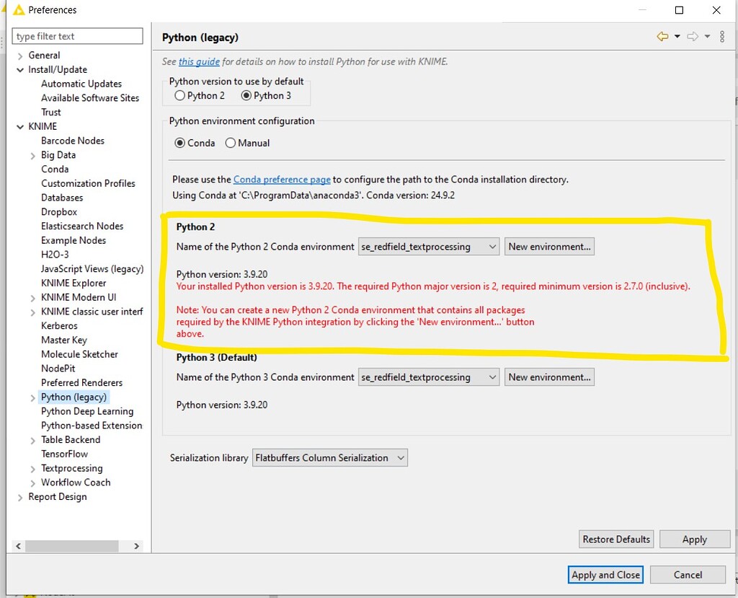
Task: Open the Conda preference page link
Action: pos(282,180)
